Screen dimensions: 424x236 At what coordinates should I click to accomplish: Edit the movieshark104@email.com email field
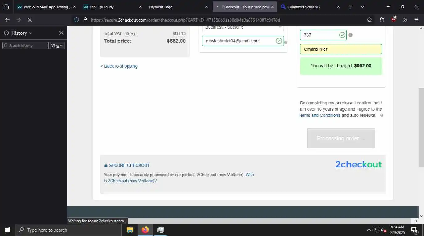pos(243,41)
